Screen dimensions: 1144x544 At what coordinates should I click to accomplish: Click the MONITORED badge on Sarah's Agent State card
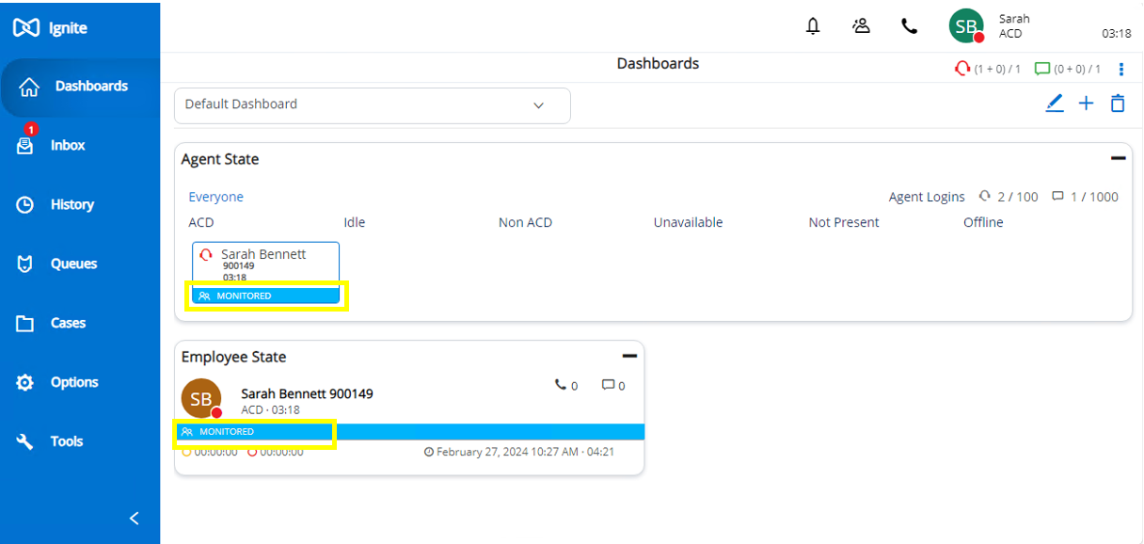point(264,295)
